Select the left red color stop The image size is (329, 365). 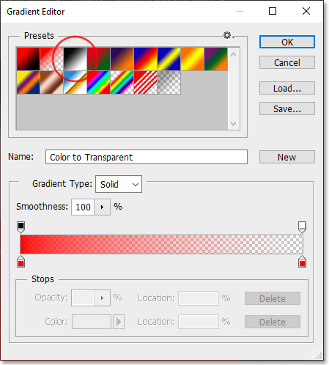tap(21, 262)
